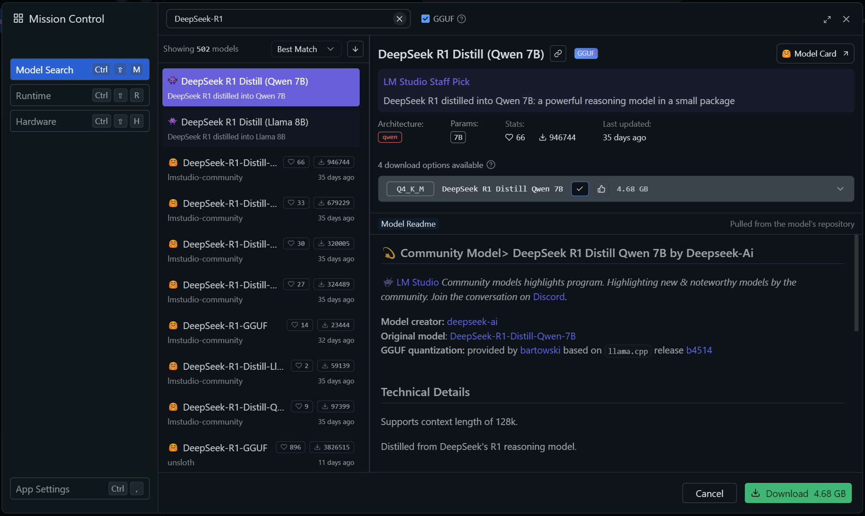Click the 59139 downloads badge
865x516 pixels.
tap(336, 366)
